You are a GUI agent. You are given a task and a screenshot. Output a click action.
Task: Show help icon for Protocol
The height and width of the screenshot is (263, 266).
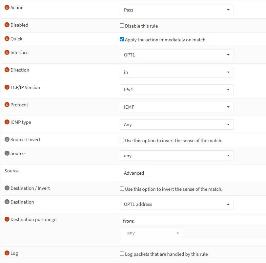pos(7,105)
